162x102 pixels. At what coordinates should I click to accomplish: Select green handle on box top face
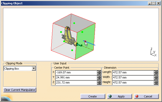click(74, 23)
